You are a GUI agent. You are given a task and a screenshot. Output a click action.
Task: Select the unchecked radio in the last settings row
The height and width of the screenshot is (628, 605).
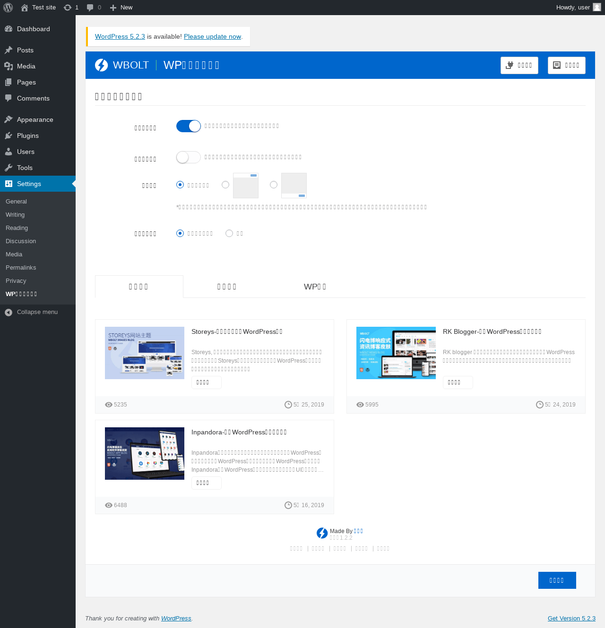229,233
